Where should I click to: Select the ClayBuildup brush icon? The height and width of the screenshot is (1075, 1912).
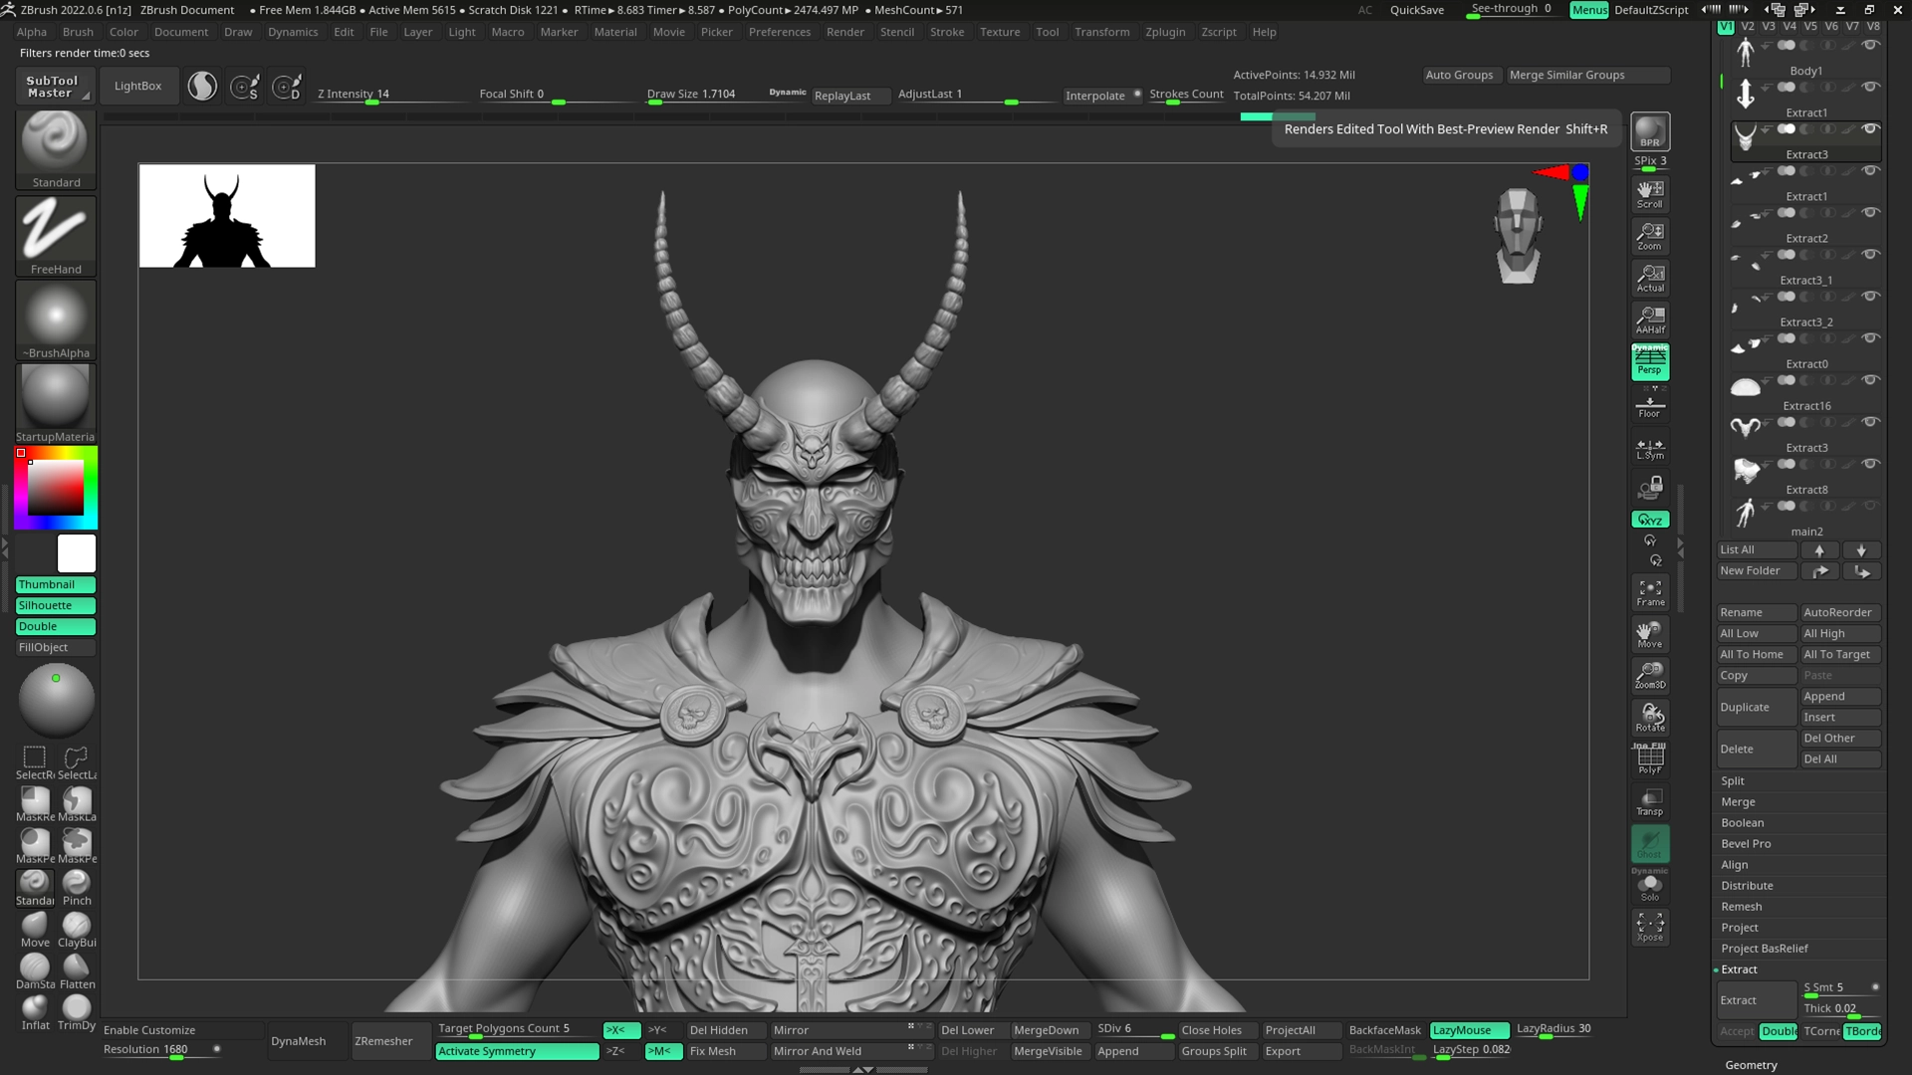click(x=77, y=928)
